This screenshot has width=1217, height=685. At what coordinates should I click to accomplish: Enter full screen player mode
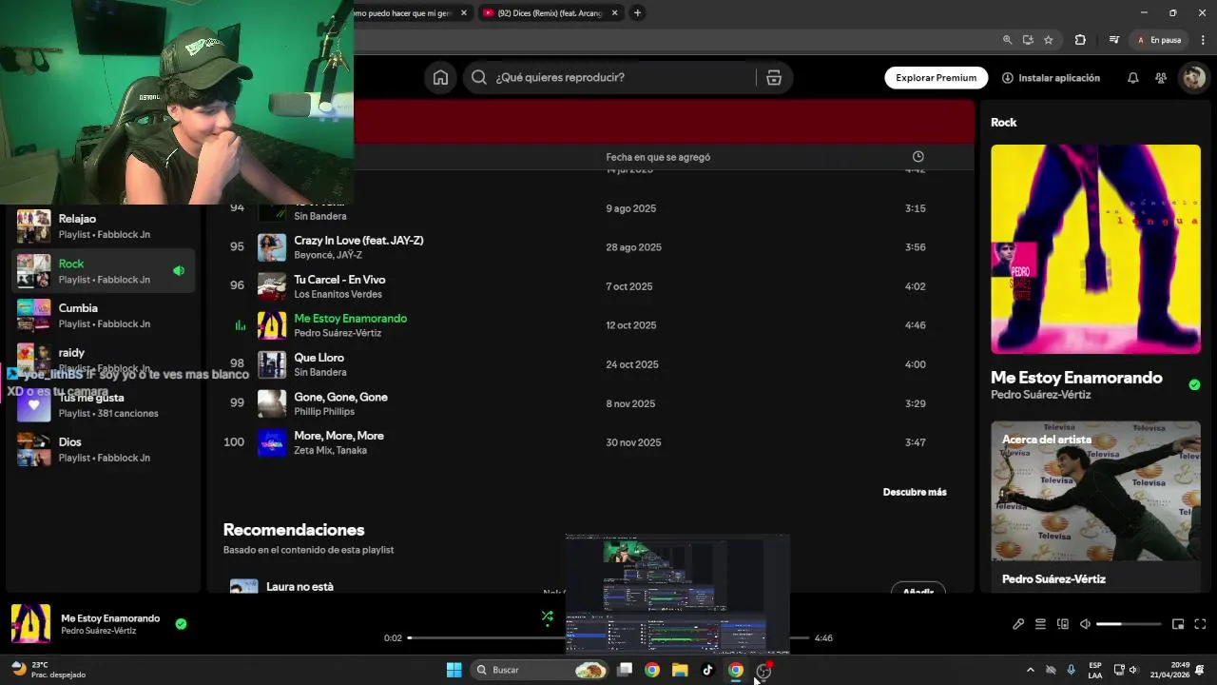point(1200,624)
